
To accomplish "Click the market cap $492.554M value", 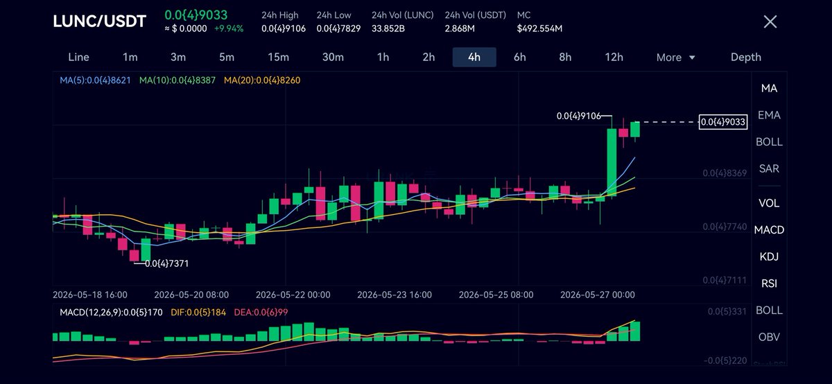I will click(539, 28).
